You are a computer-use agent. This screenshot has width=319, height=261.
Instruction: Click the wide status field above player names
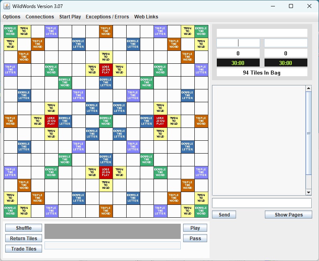click(x=262, y=33)
